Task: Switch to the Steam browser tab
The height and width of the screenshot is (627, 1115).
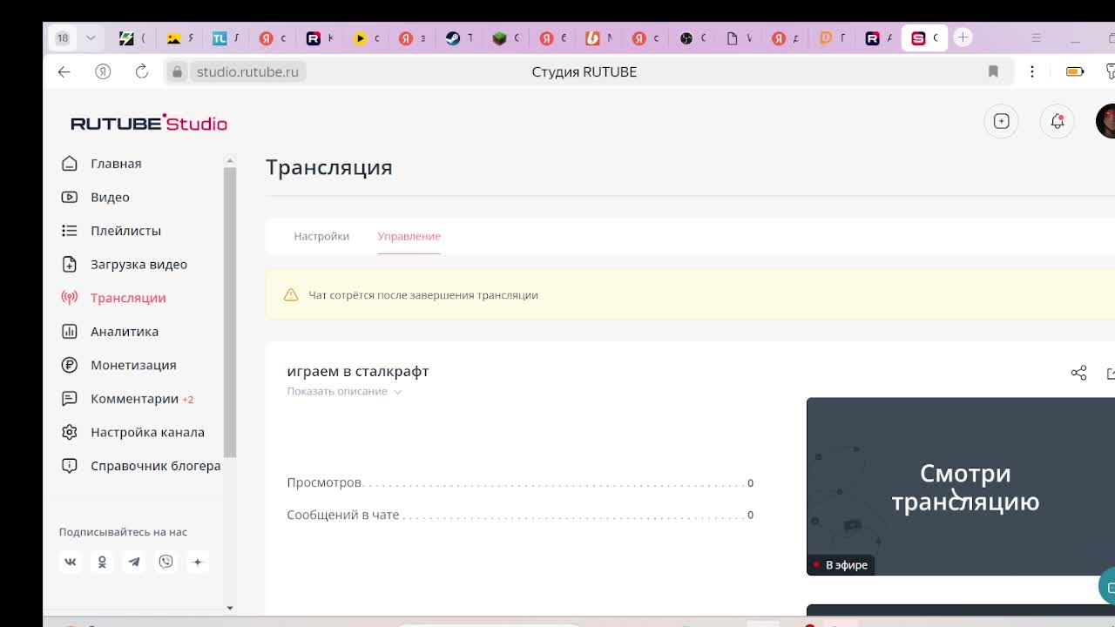Action: 459,37
